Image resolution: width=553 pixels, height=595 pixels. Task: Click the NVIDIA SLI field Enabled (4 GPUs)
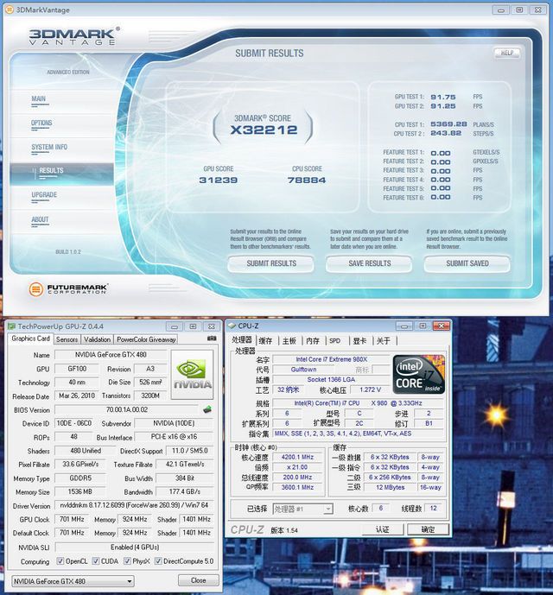[x=135, y=548]
